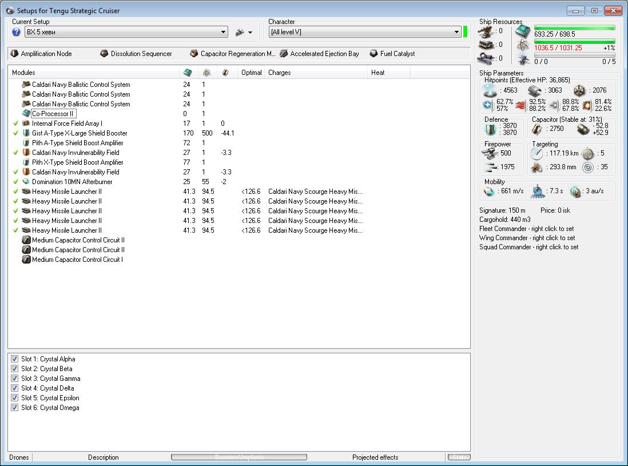Click Squad Commander right click to set
Screen dimensions: 628x466
point(528,247)
